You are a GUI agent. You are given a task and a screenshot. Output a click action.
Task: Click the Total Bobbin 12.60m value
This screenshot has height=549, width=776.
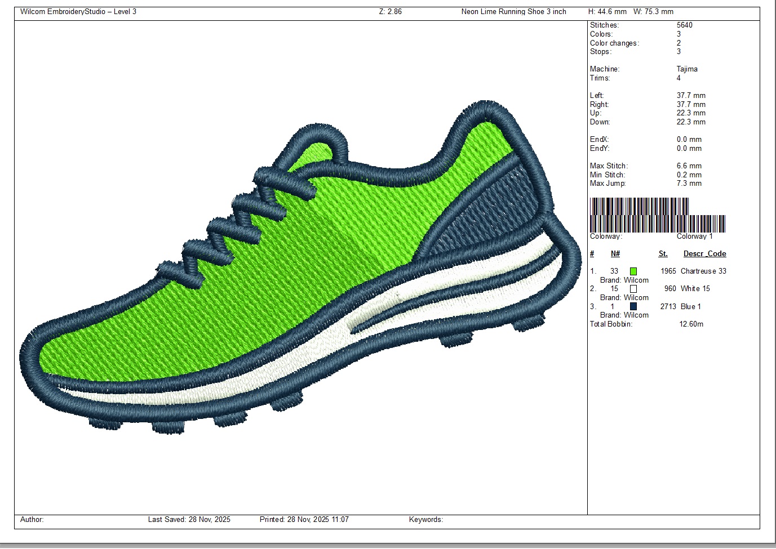(x=691, y=324)
